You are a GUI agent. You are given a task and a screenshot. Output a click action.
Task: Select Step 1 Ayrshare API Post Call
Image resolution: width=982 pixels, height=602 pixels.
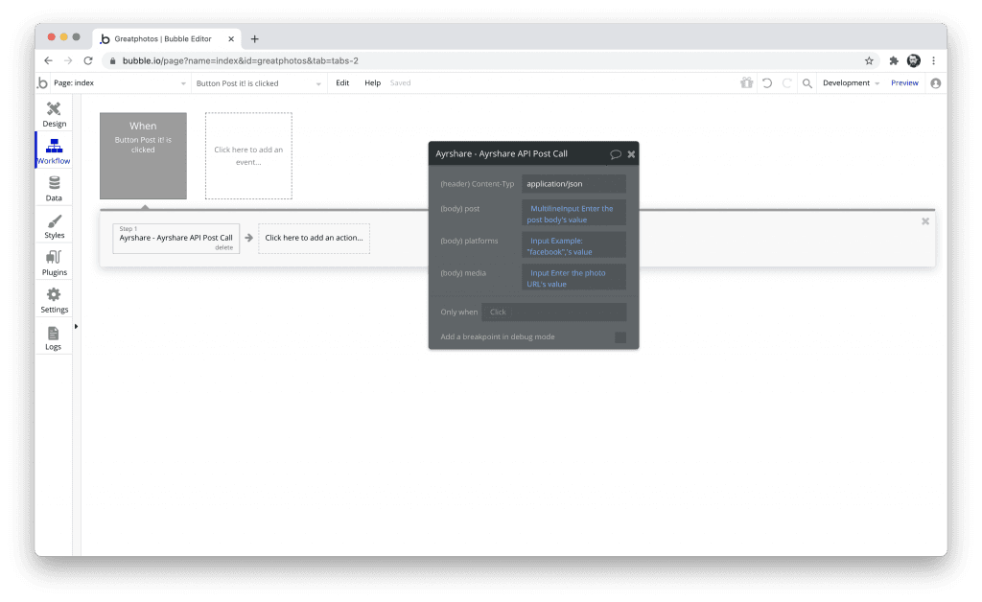(176, 238)
